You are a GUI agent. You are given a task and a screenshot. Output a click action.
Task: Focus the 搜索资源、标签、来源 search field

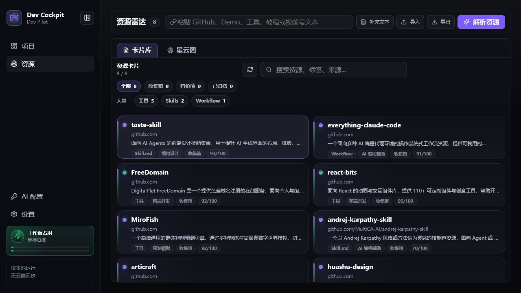pos(334,70)
